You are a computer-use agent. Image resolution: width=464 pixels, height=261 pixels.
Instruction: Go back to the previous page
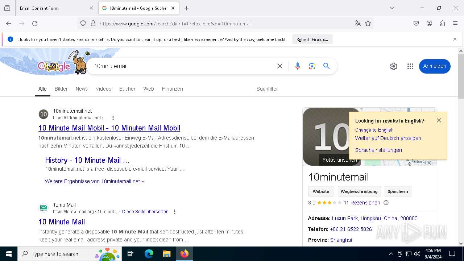click(x=9, y=24)
